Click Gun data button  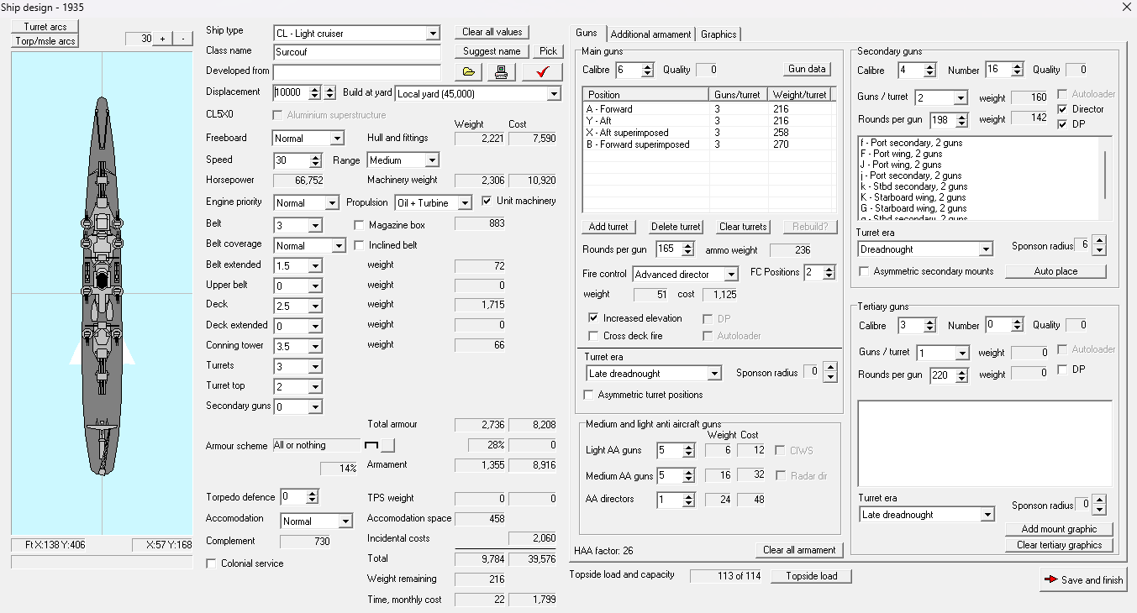[x=807, y=69]
